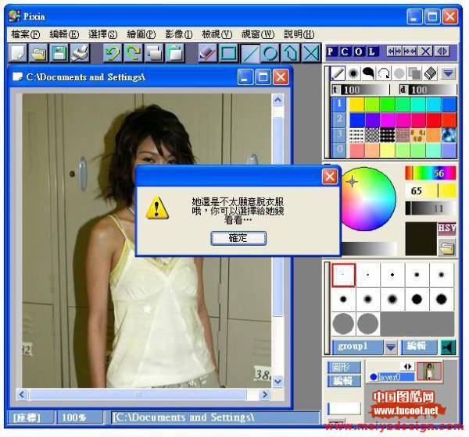Viewport: 469px width, 437px height.
Task: Click the left-right arrows icon in layer panel
Action: tap(407, 366)
